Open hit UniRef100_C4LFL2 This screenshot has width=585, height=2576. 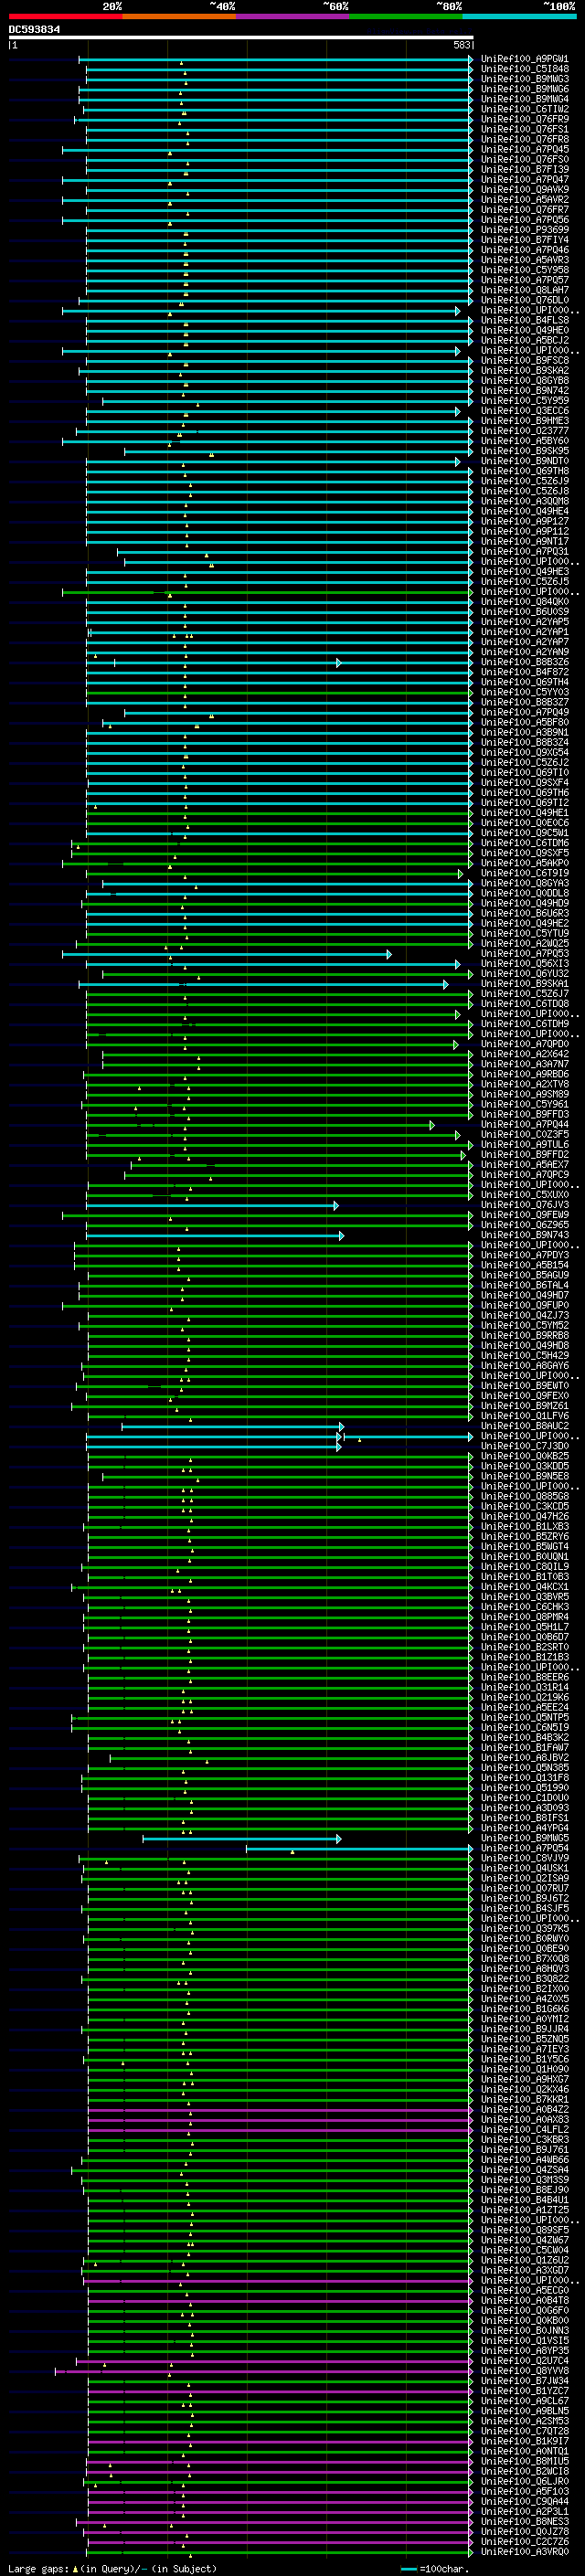[x=524, y=2130]
